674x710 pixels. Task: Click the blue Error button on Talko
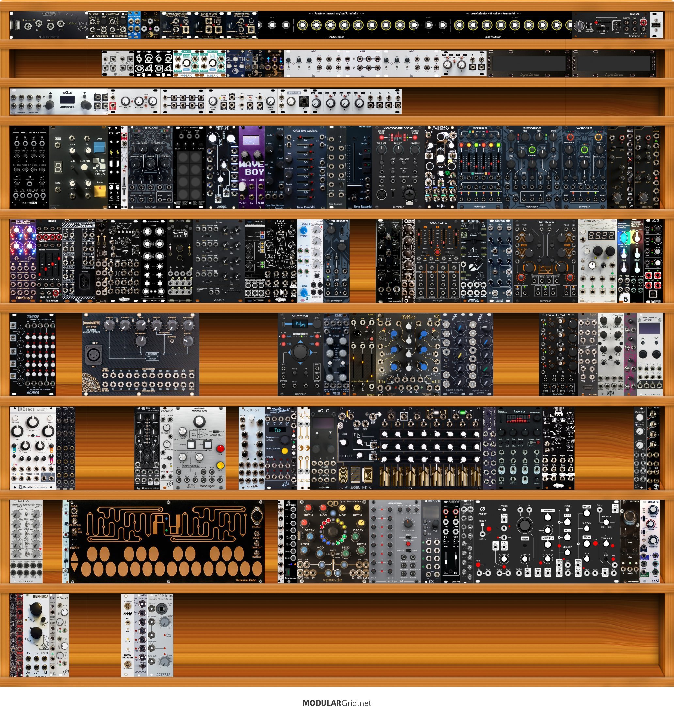tap(99, 147)
